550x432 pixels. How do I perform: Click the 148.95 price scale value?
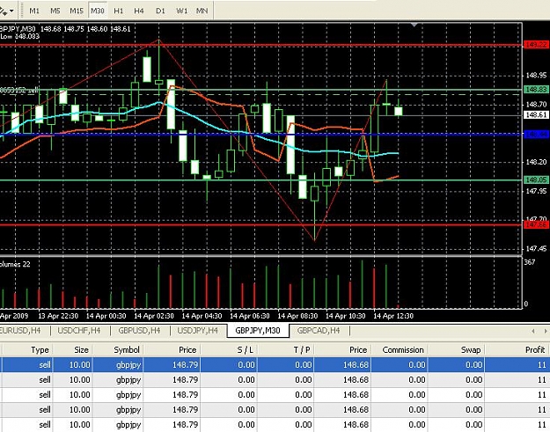click(x=536, y=76)
